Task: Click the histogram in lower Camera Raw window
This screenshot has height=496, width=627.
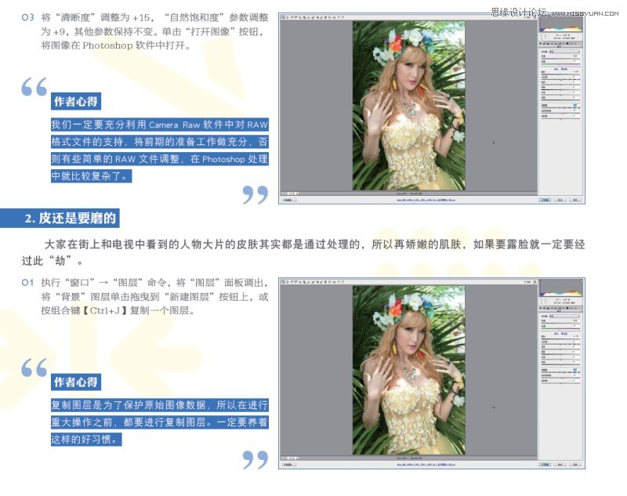Action: coord(560,288)
